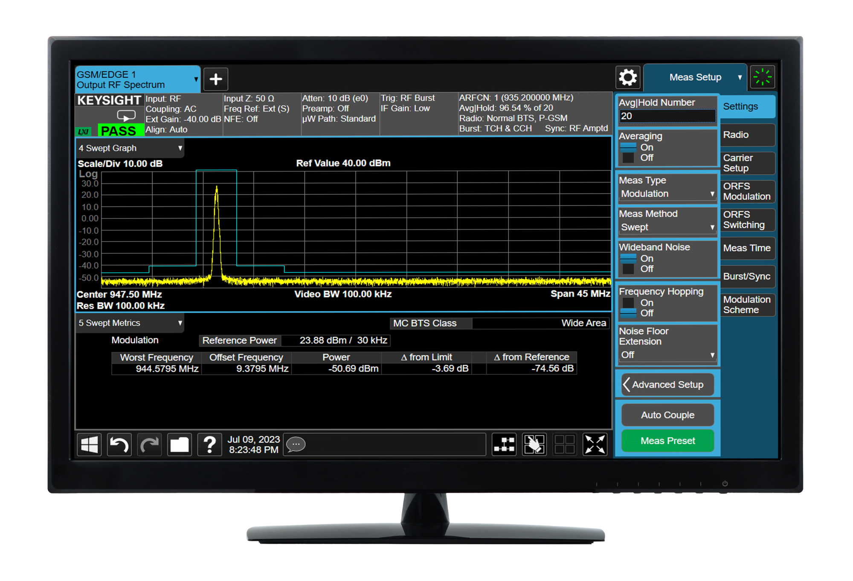Toggle the Wideband Noise switch

point(629,263)
